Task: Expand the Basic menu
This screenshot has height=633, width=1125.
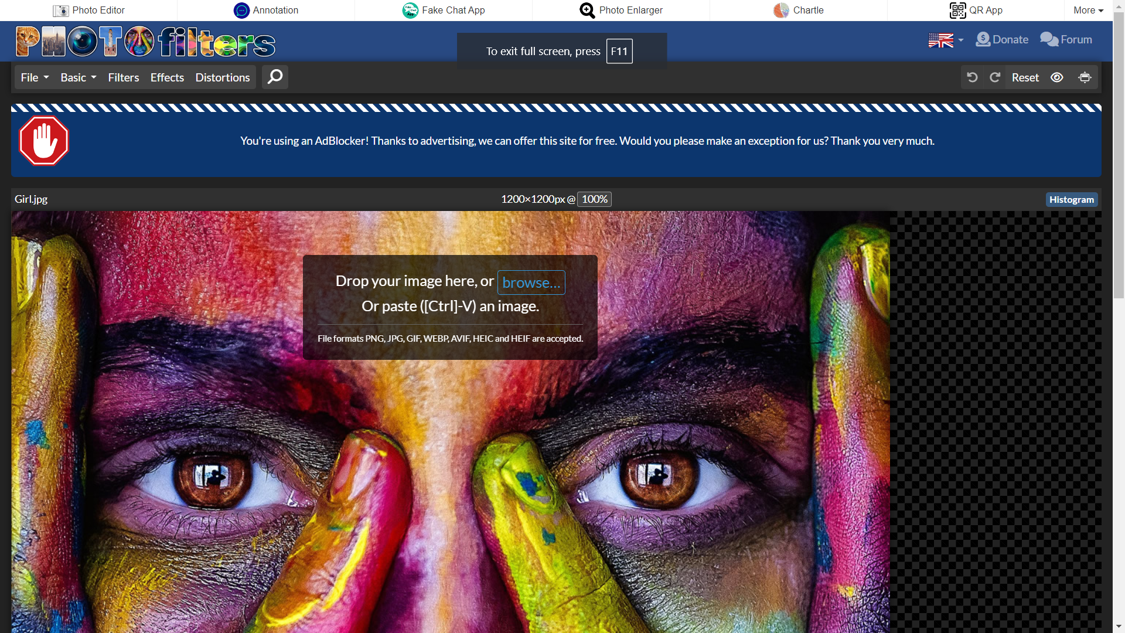Action: click(78, 77)
